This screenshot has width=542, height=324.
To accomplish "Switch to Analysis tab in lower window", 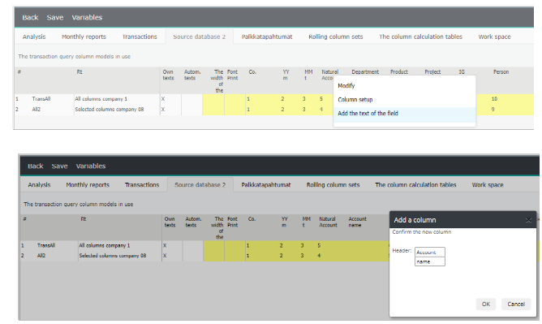I will [39, 185].
